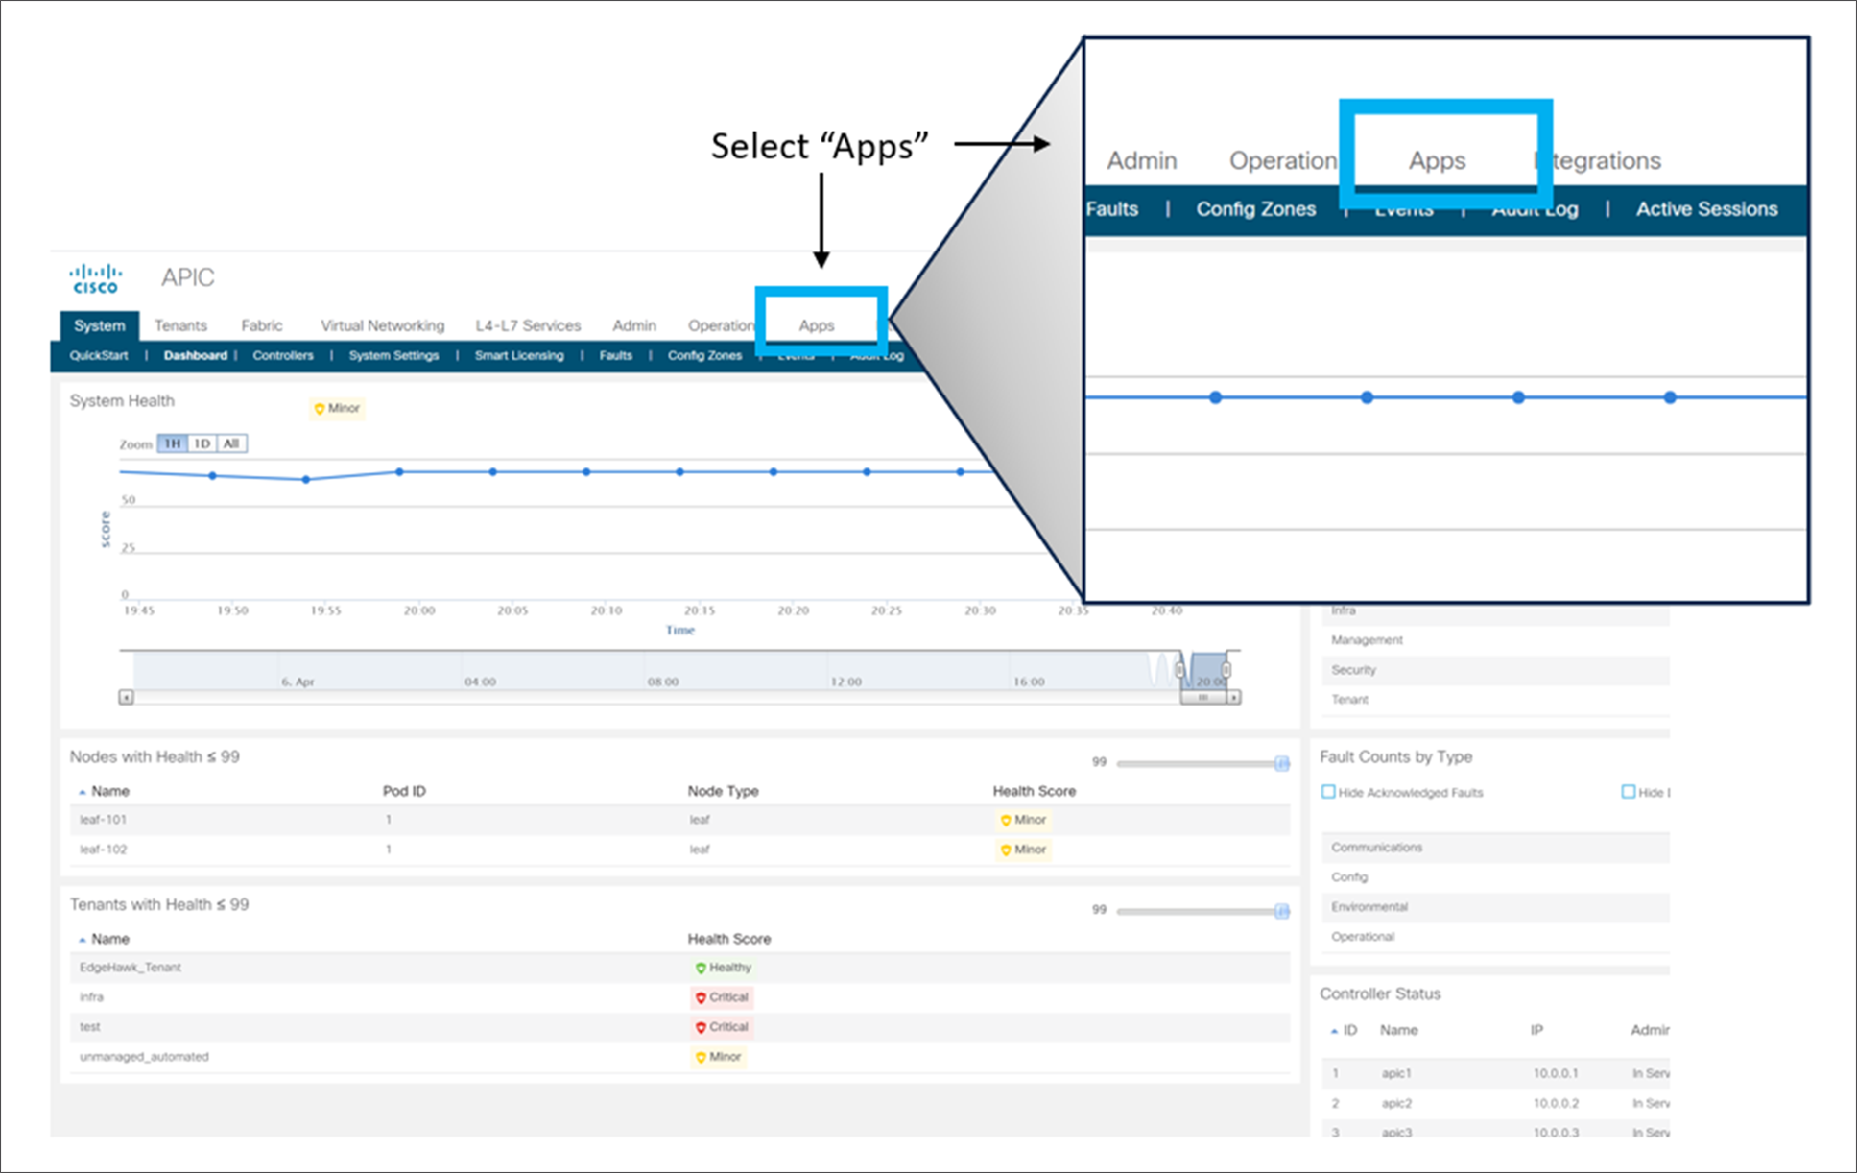Click the Minor health icon for leaf-101
The image size is (1857, 1173).
click(x=1006, y=821)
